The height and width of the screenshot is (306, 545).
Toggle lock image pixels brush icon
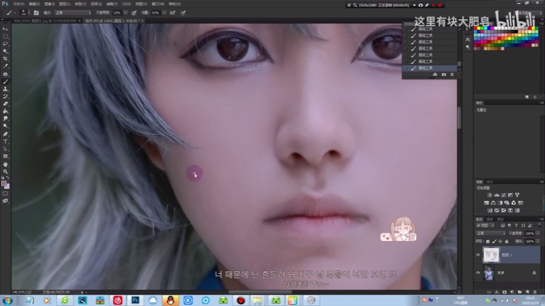pyautogui.click(x=494, y=242)
